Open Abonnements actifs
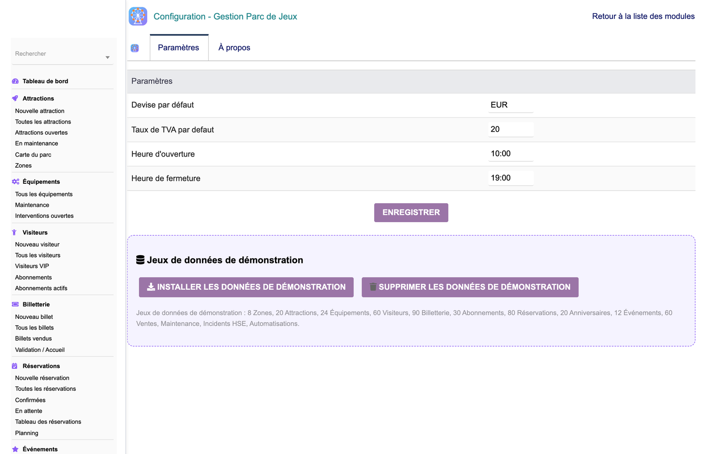The width and height of the screenshot is (703, 454). tap(41, 288)
